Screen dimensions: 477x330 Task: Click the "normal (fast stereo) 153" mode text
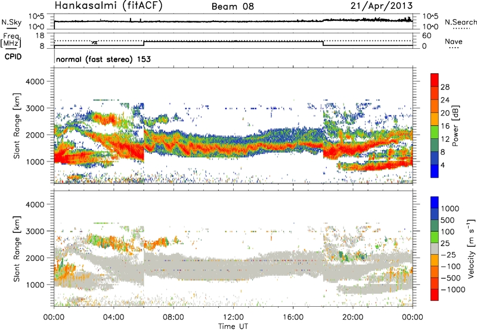pyautogui.click(x=103, y=59)
